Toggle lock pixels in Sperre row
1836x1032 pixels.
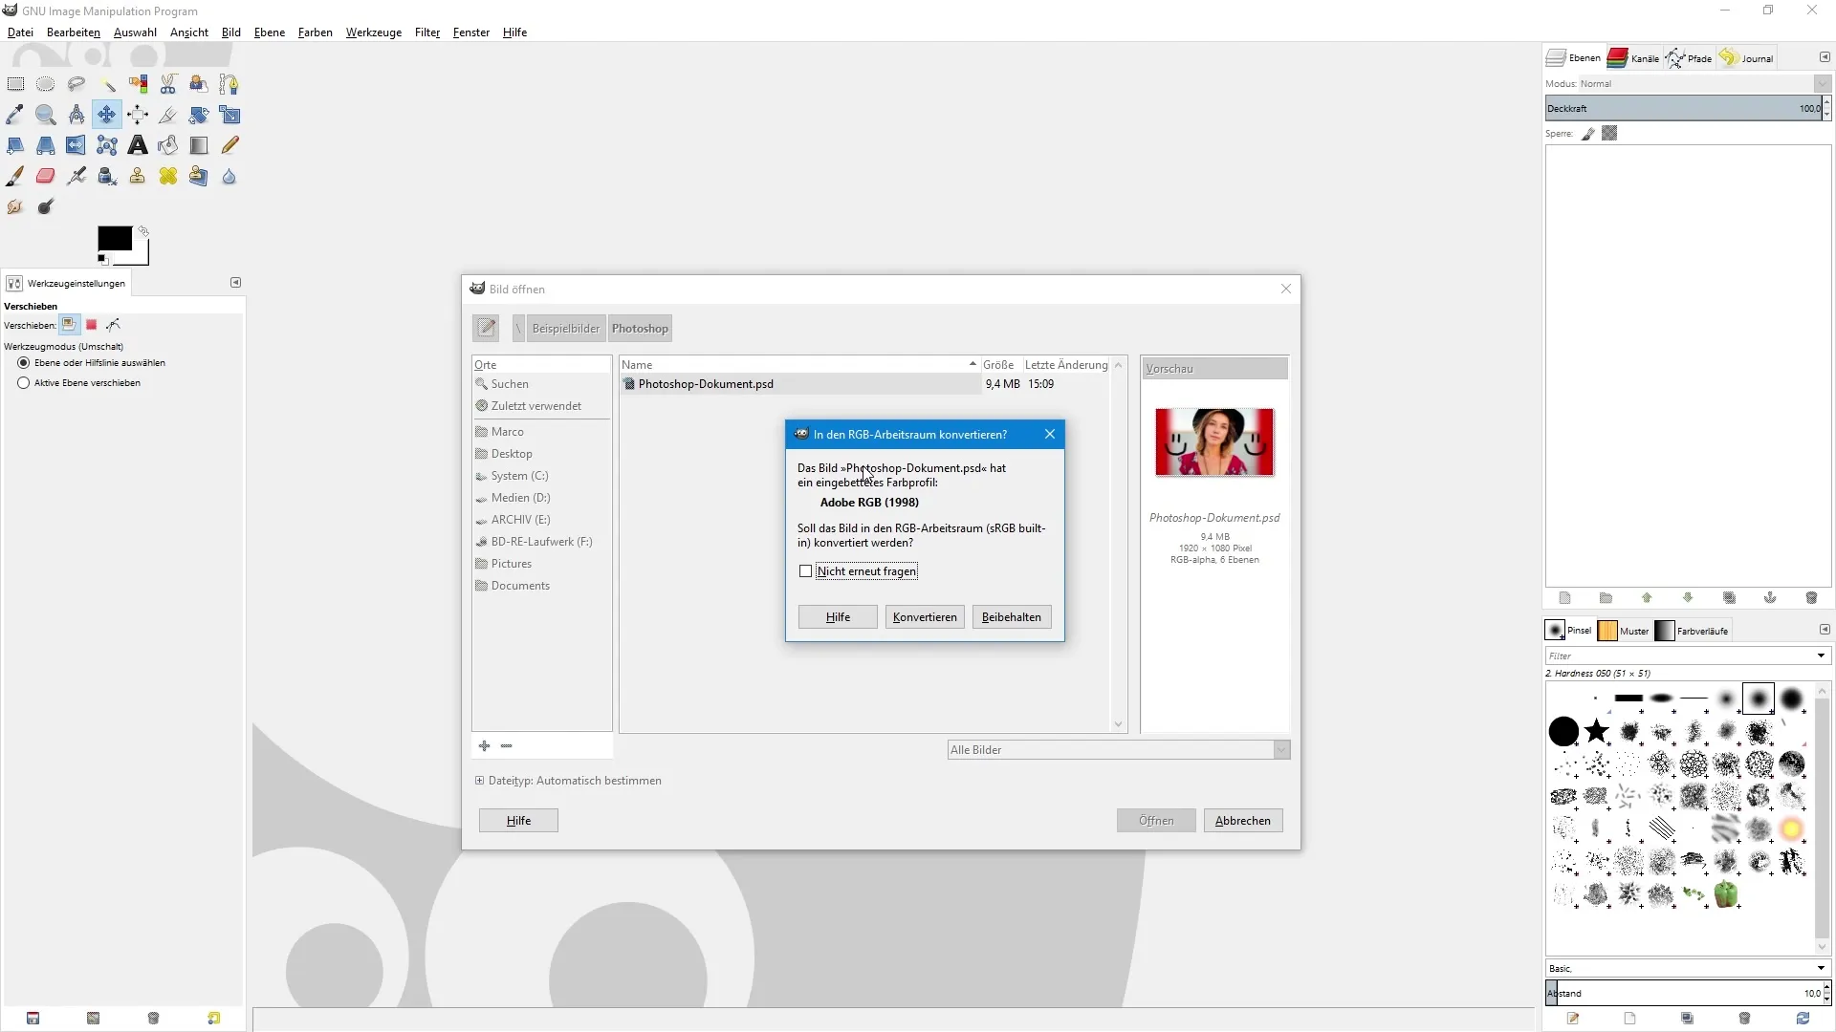(x=1588, y=134)
